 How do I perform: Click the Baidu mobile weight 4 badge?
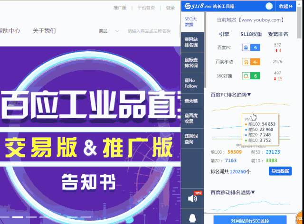[x=251, y=62]
